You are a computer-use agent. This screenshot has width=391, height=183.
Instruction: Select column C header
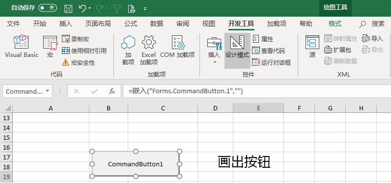coord(163,108)
